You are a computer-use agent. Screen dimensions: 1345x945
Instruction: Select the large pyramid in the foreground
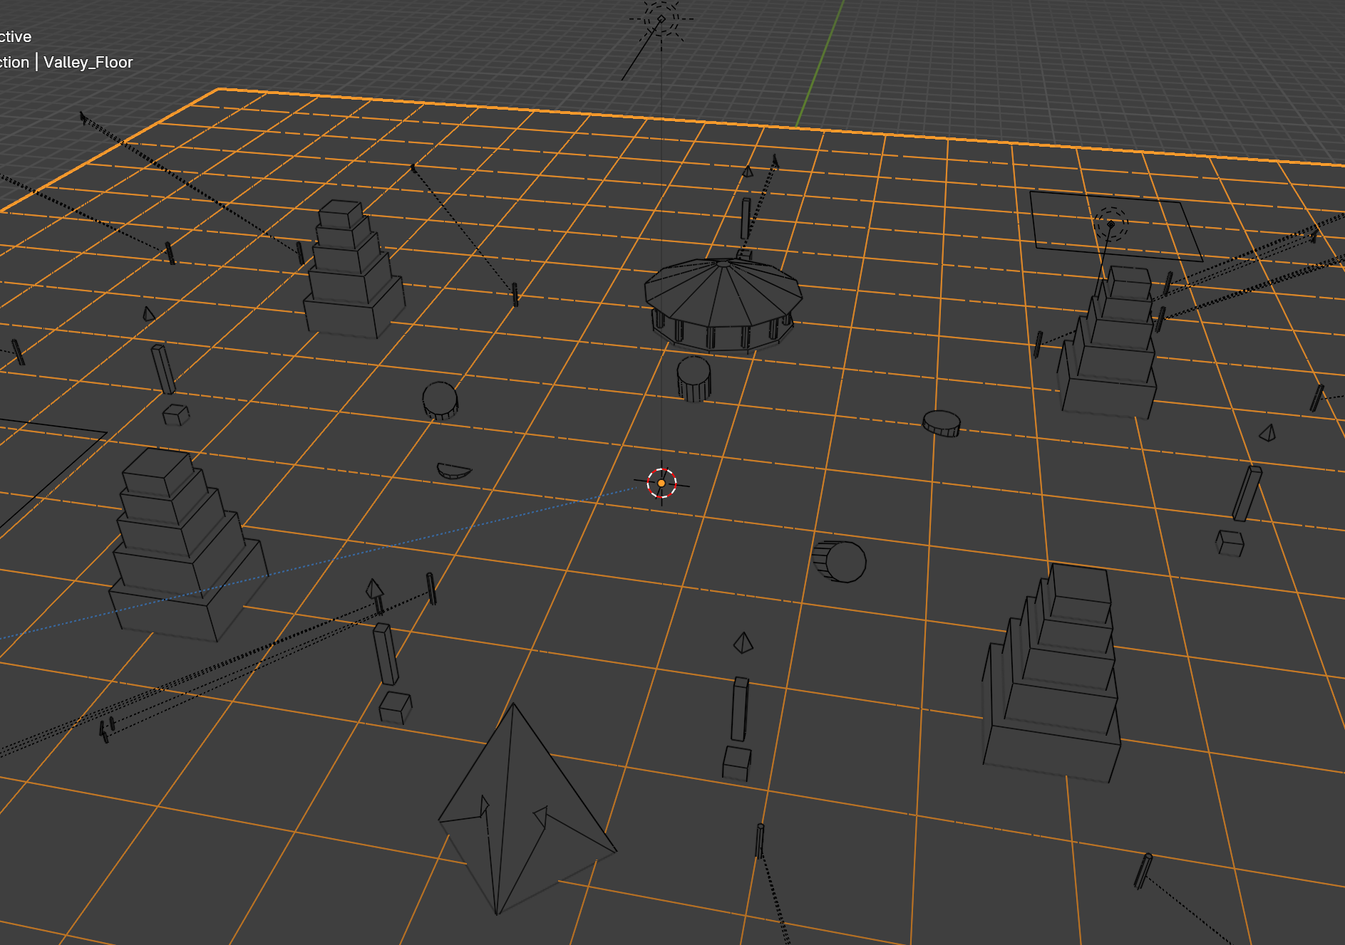click(x=526, y=809)
